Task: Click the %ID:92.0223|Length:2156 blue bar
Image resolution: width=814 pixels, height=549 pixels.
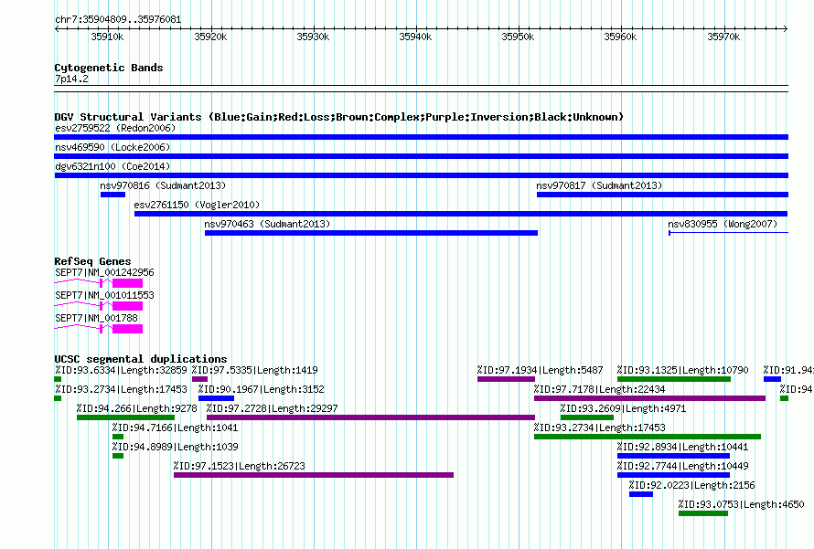Action: [641, 494]
